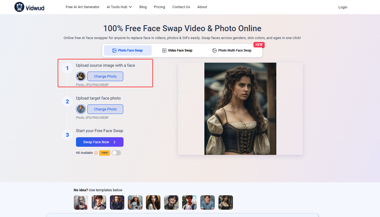Click the Login link
Viewport: 380px width, 217px height.
(343, 7)
